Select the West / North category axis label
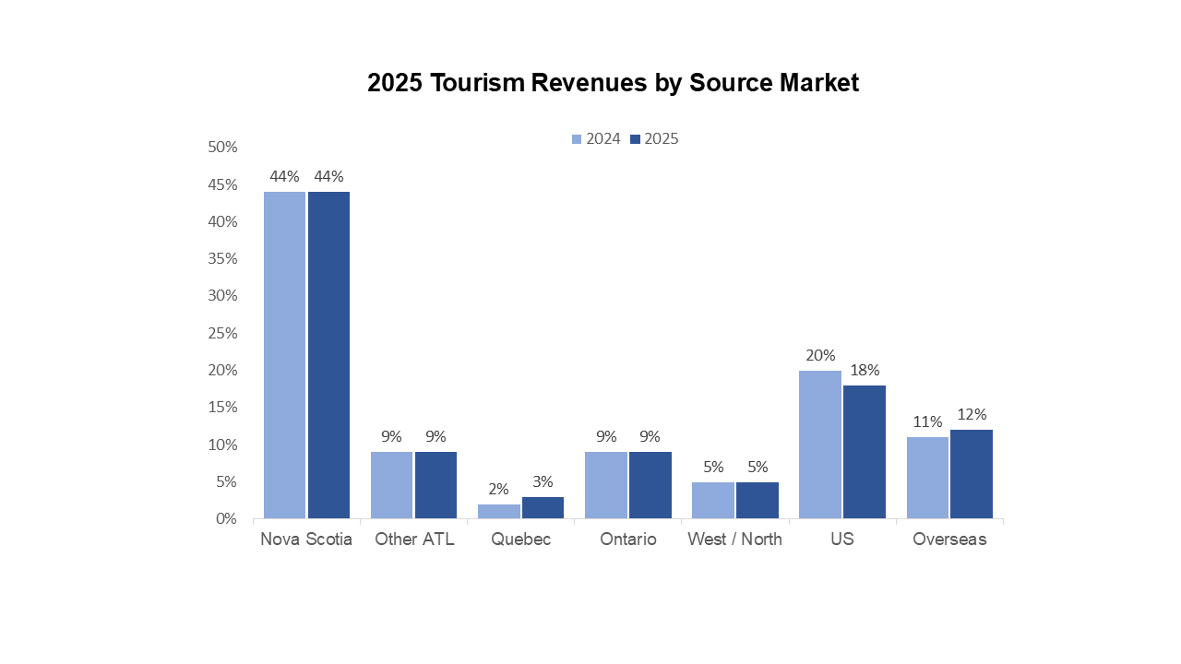The image size is (1181, 664). (734, 539)
